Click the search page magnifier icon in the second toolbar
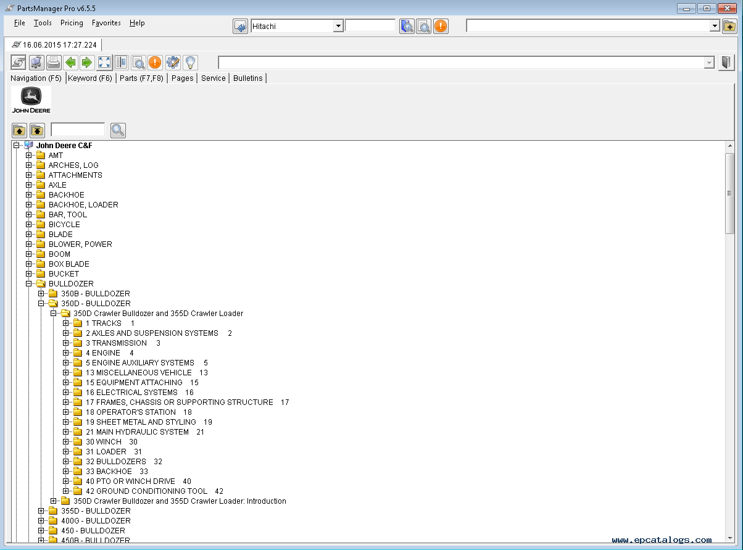 coord(138,62)
